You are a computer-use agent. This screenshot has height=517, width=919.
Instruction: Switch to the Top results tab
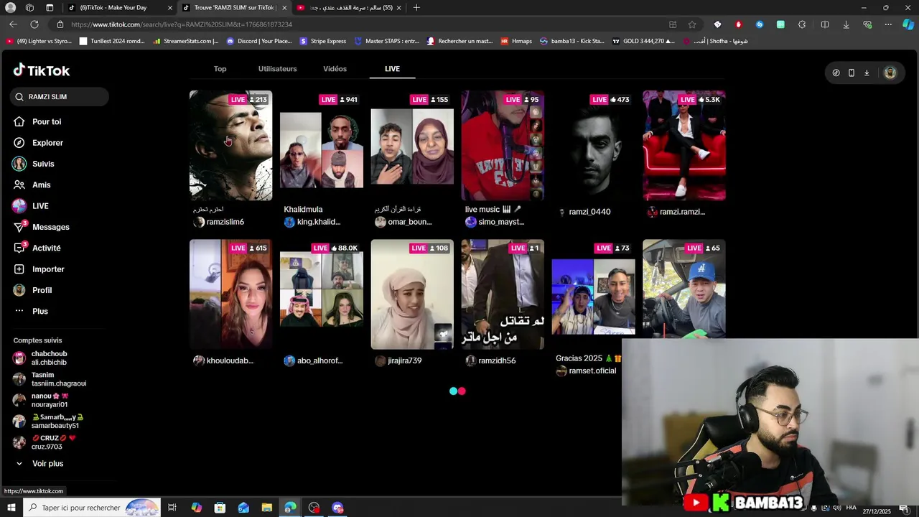coord(220,69)
